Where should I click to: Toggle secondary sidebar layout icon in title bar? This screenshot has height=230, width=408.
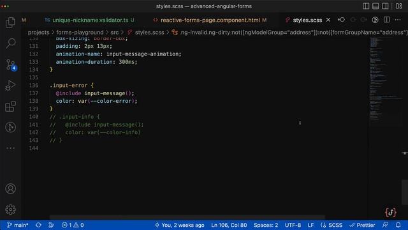(x=385, y=6)
